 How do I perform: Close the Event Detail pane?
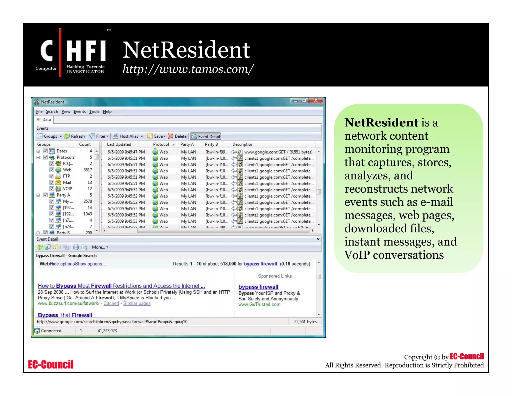coord(318,239)
